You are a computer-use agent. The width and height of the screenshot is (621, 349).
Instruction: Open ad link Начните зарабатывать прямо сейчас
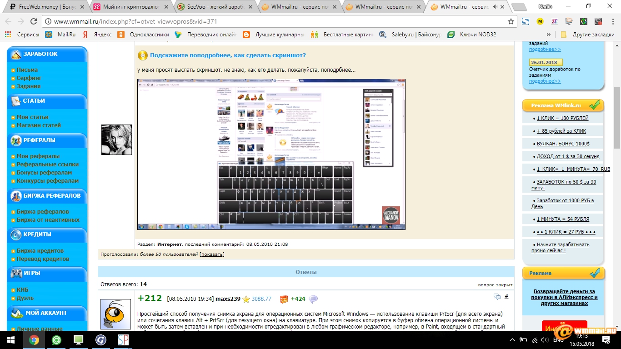tap(560, 248)
